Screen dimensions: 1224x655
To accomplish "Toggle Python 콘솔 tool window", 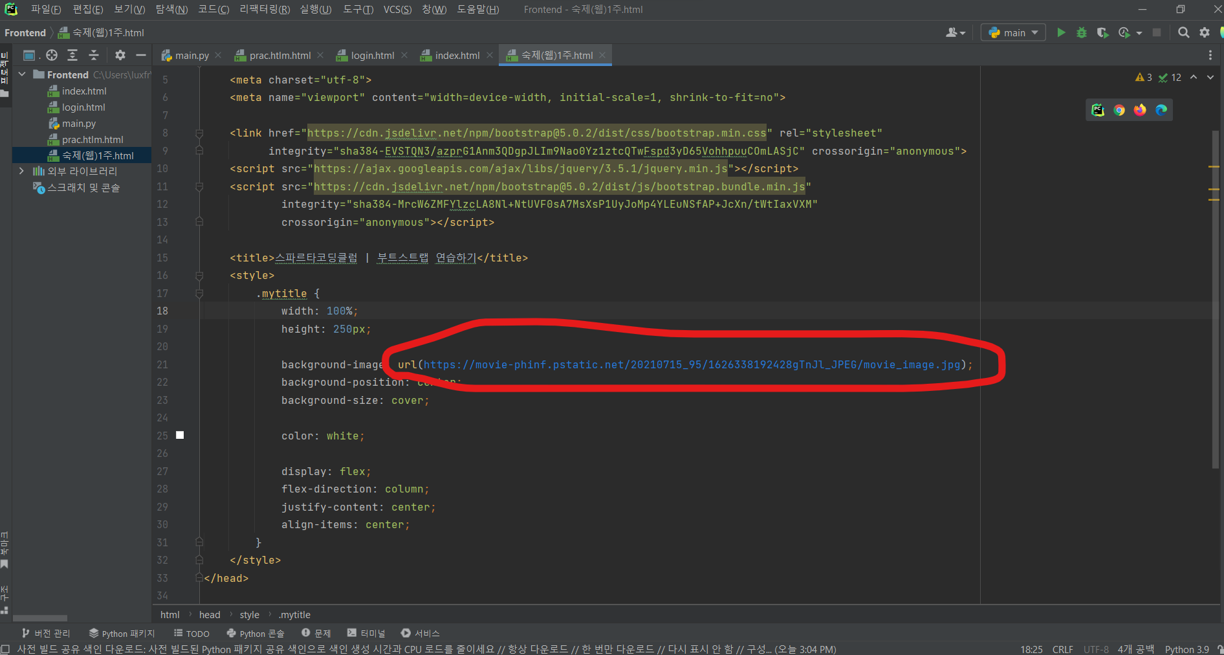I will 256,633.
